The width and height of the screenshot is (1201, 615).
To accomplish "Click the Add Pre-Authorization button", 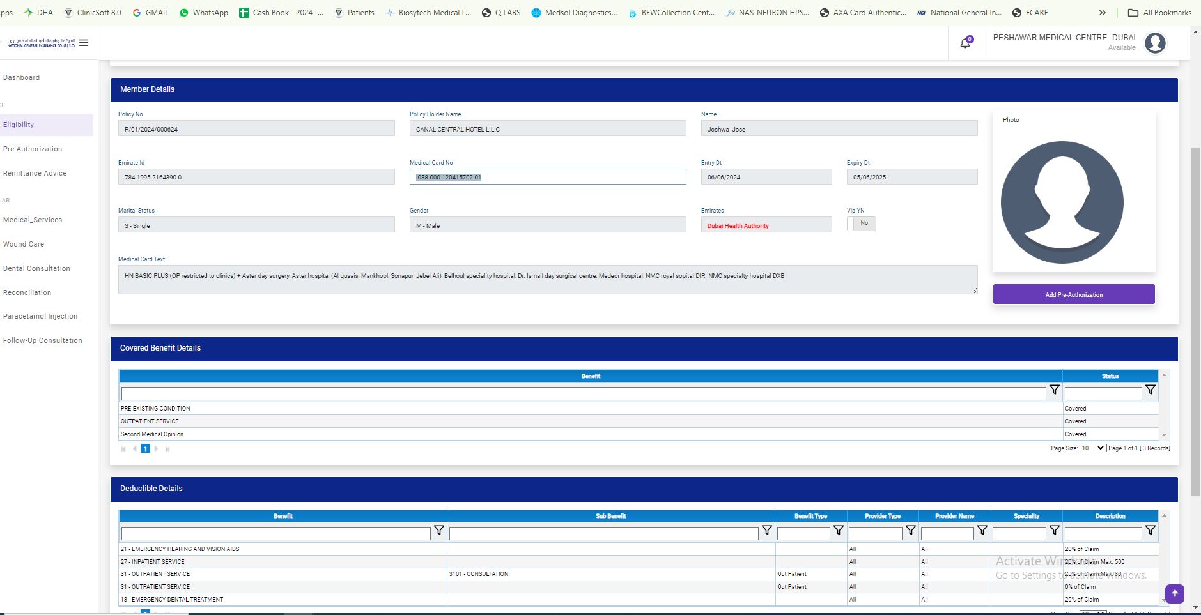I will [x=1074, y=294].
